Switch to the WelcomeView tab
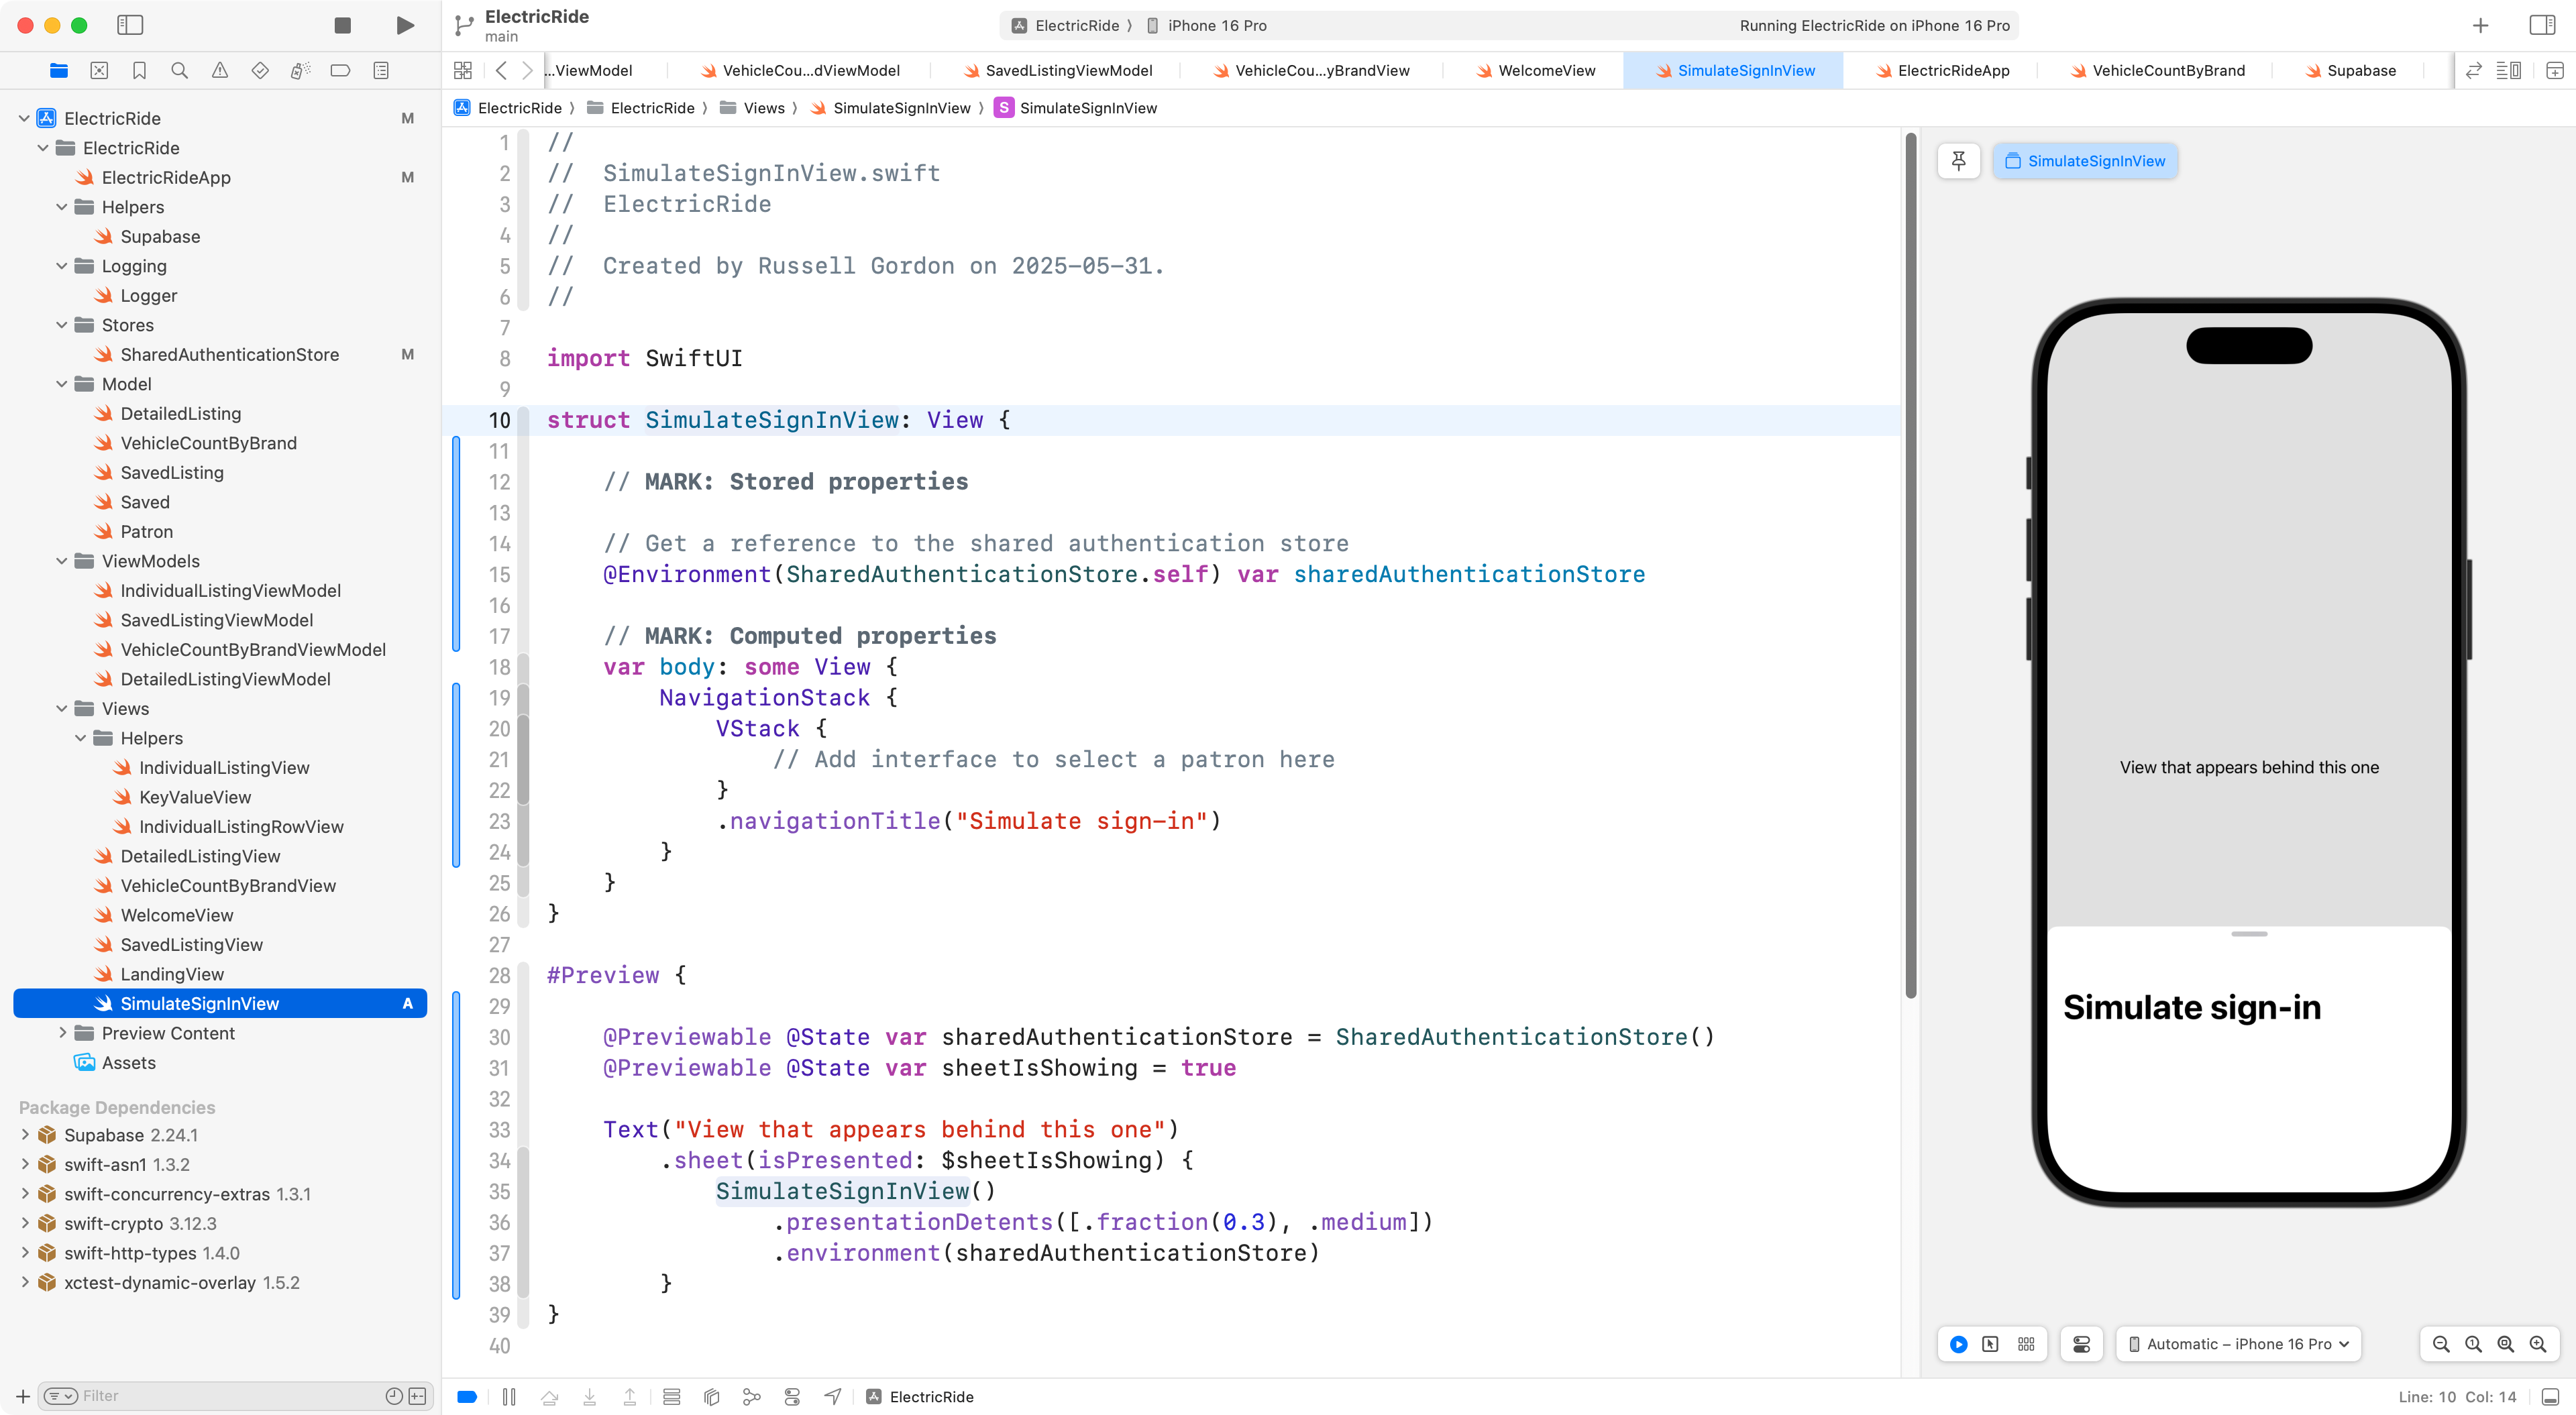Viewport: 2576px width, 1415px height. pyautogui.click(x=1535, y=70)
